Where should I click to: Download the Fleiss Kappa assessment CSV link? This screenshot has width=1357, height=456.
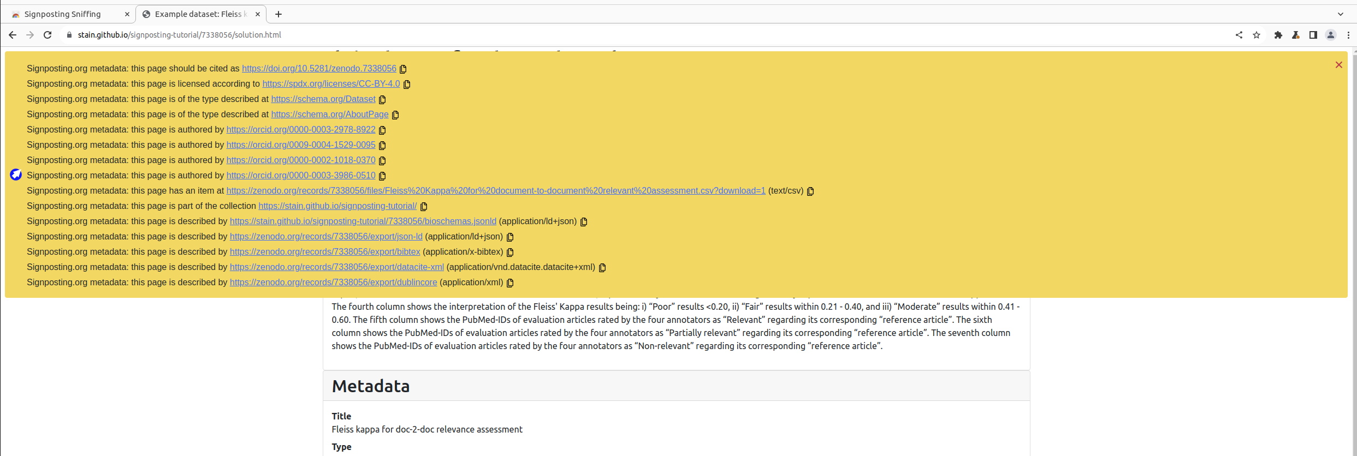click(x=496, y=191)
